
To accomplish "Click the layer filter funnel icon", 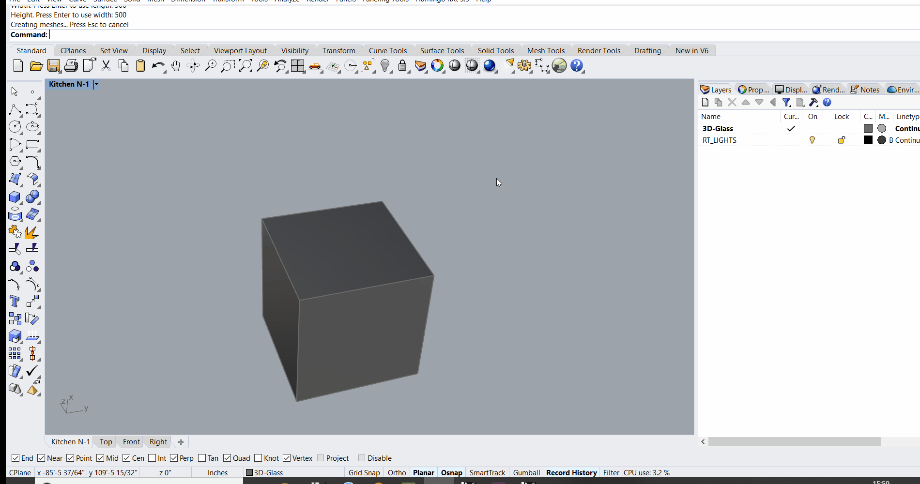I will click(x=786, y=103).
